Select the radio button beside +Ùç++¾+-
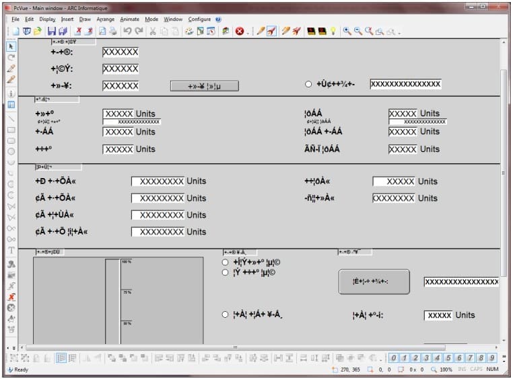The height and width of the screenshot is (379, 511). 308,85
